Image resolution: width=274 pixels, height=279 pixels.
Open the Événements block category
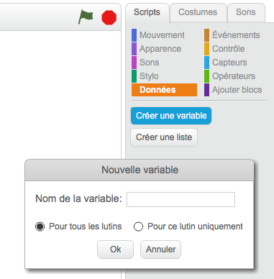click(232, 35)
